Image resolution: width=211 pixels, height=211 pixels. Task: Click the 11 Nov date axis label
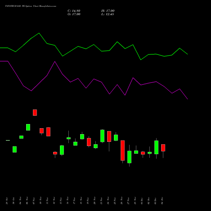click(47, 200)
